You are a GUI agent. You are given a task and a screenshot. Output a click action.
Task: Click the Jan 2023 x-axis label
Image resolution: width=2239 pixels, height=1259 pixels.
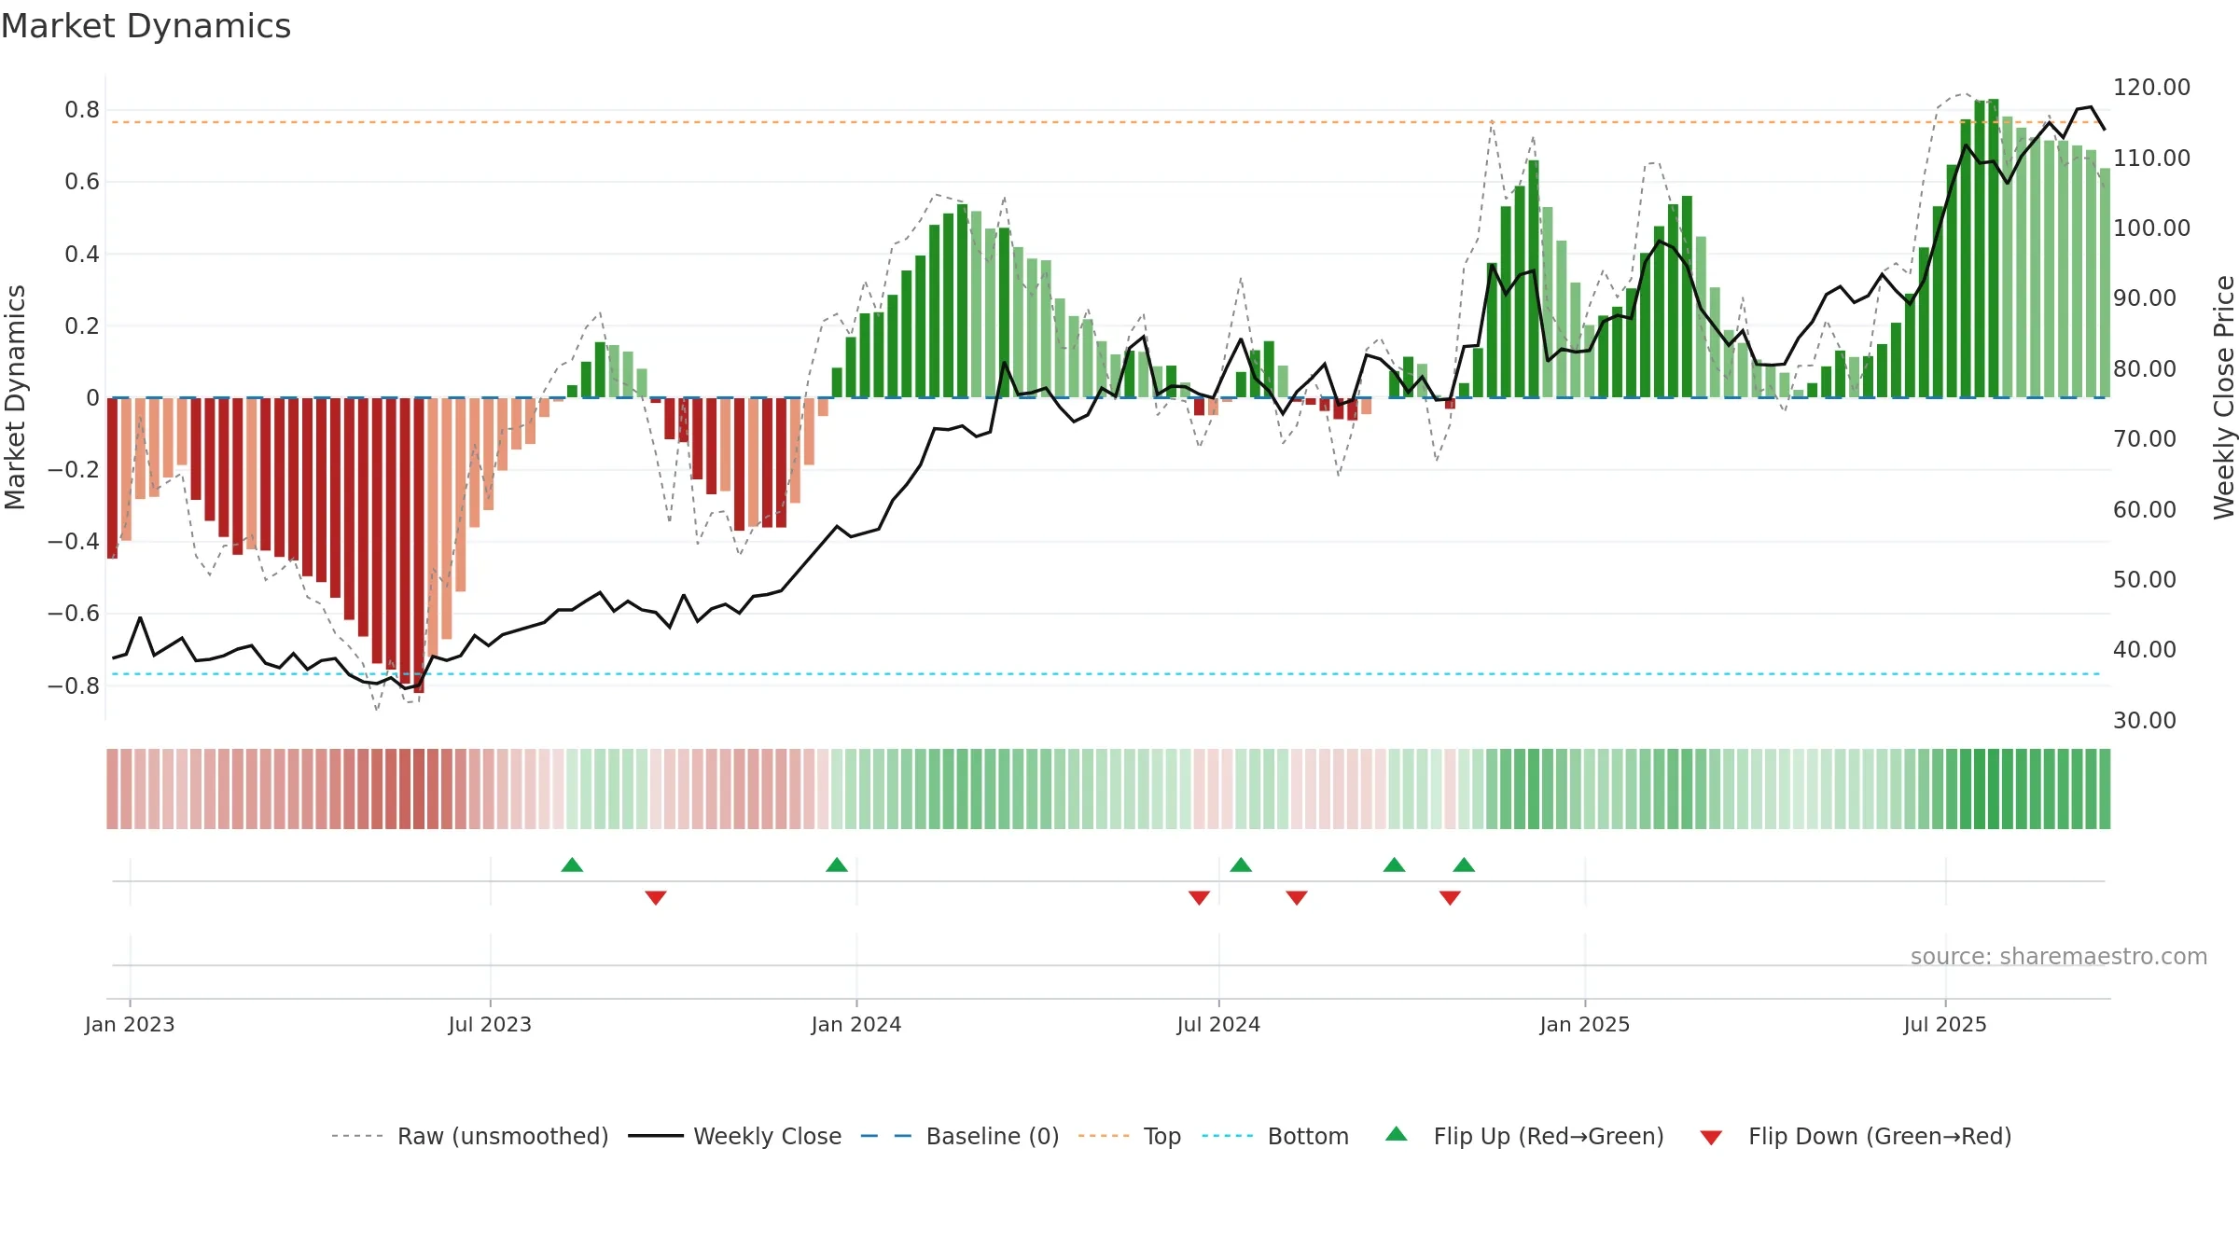coord(130,1024)
